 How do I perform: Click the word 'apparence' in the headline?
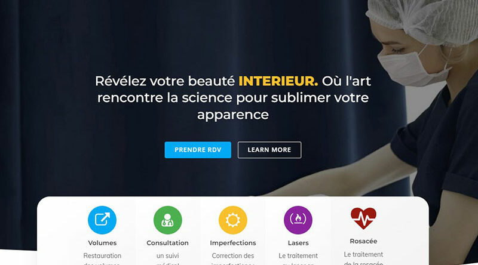(233, 115)
